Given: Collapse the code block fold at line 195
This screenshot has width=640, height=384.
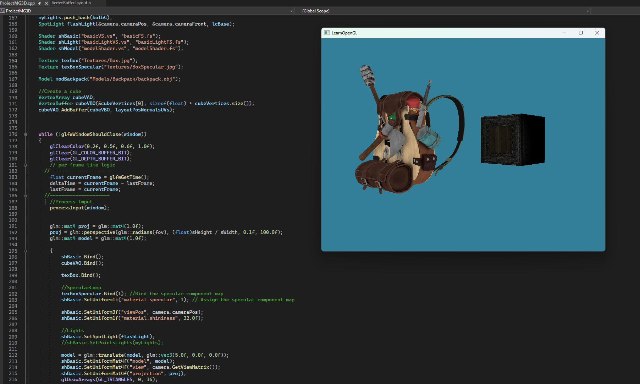Looking at the screenshot, I should click(x=25, y=251).
